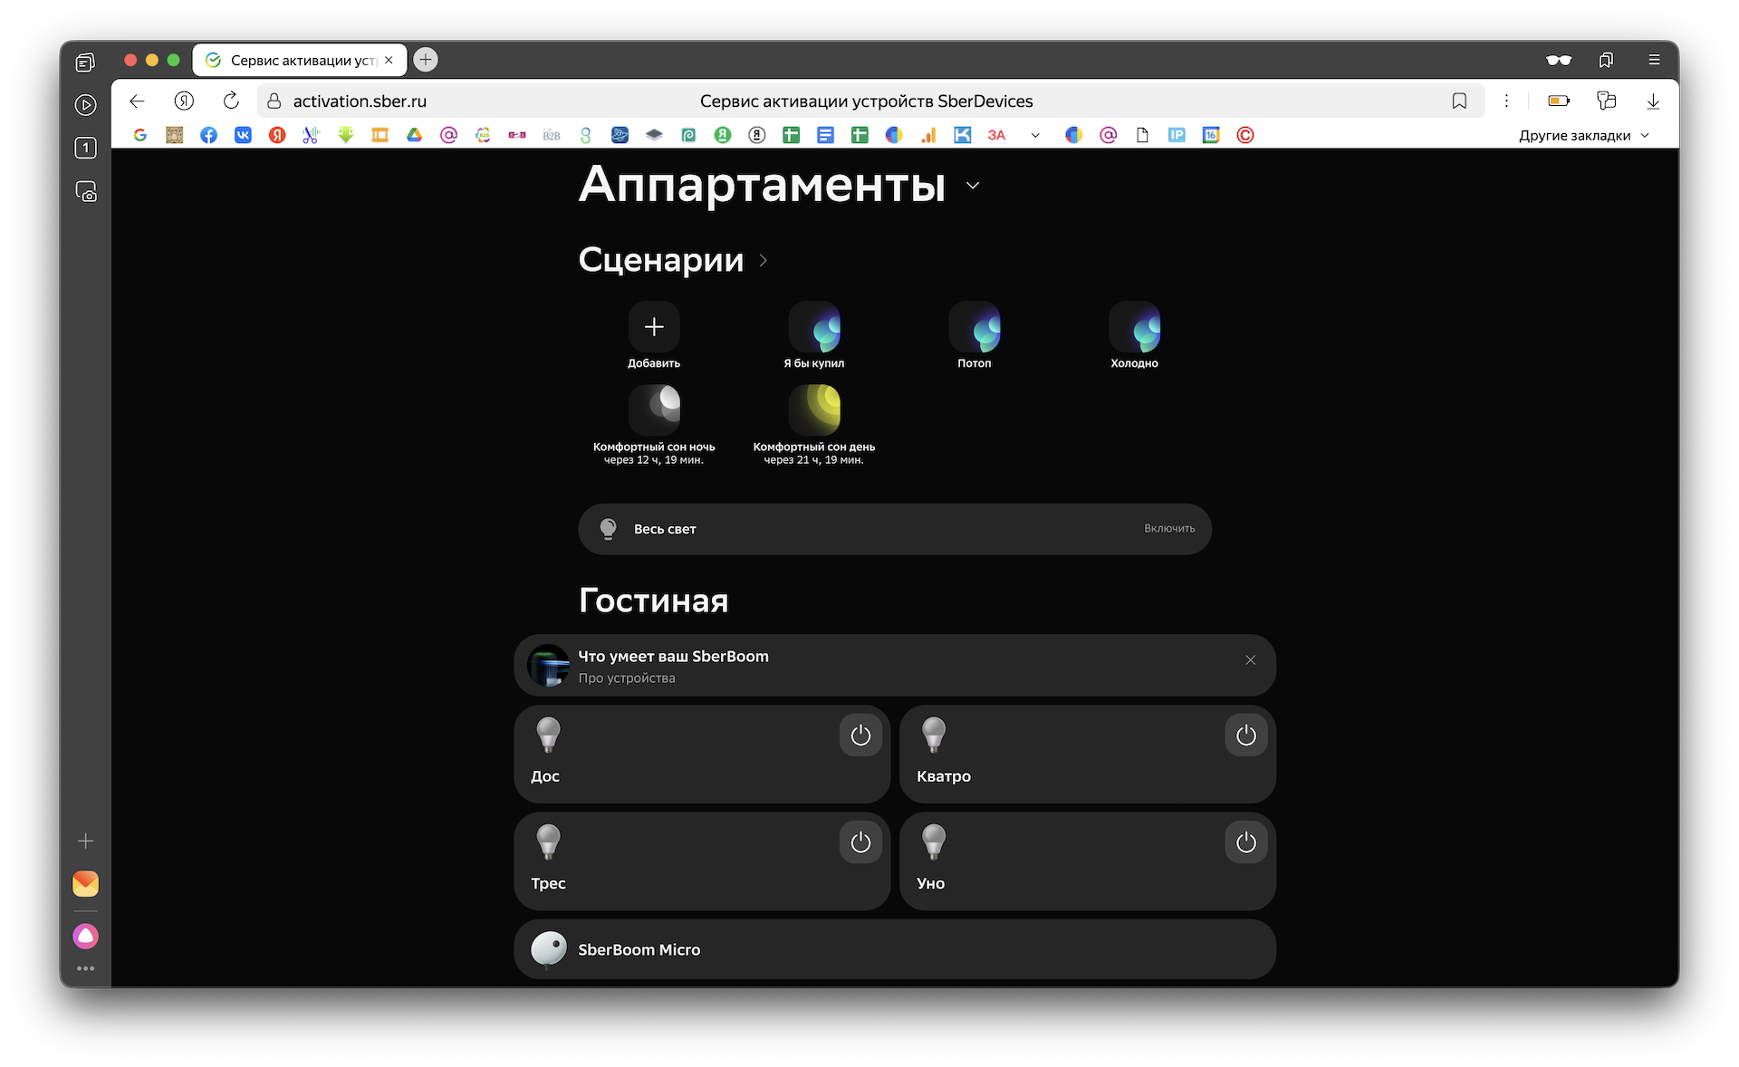Screen dimensions: 1739x1067
Task: Open 'Комфортный сон ночь' scenario
Action: (x=654, y=410)
